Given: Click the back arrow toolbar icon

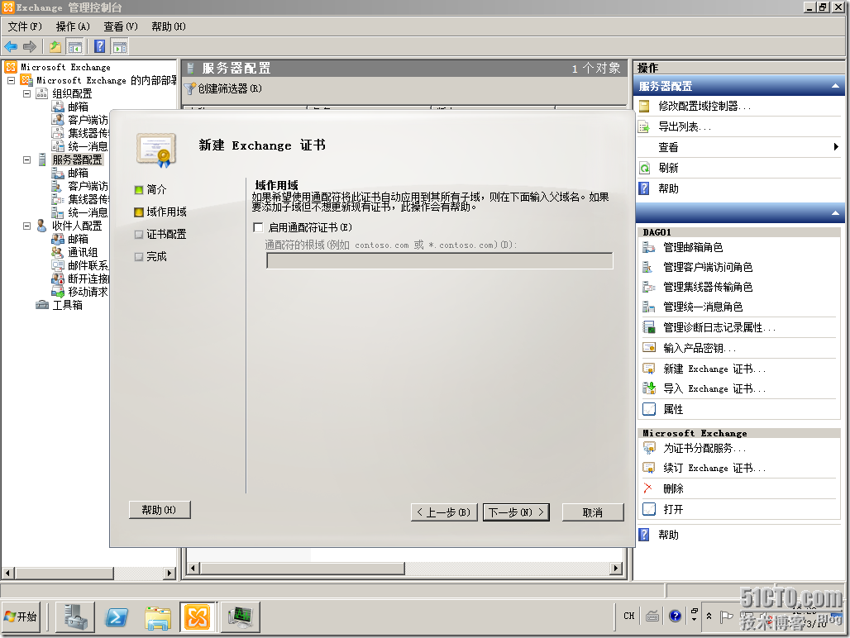Looking at the screenshot, I should [x=11, y=46].
